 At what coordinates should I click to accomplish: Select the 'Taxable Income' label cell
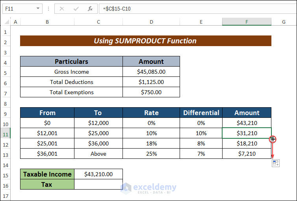click(x=47, y=174)
